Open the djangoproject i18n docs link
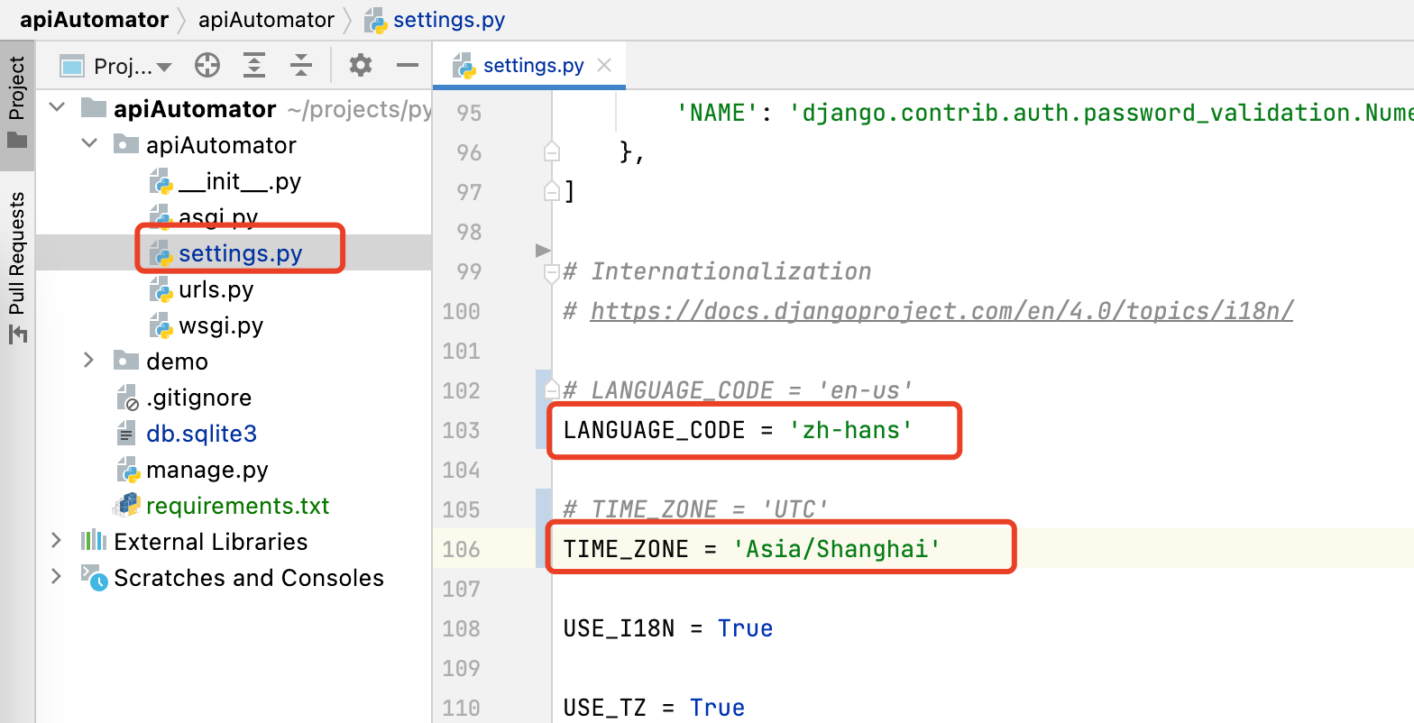Viewport: 1414px width, 723px height. (x=941, y=311)
